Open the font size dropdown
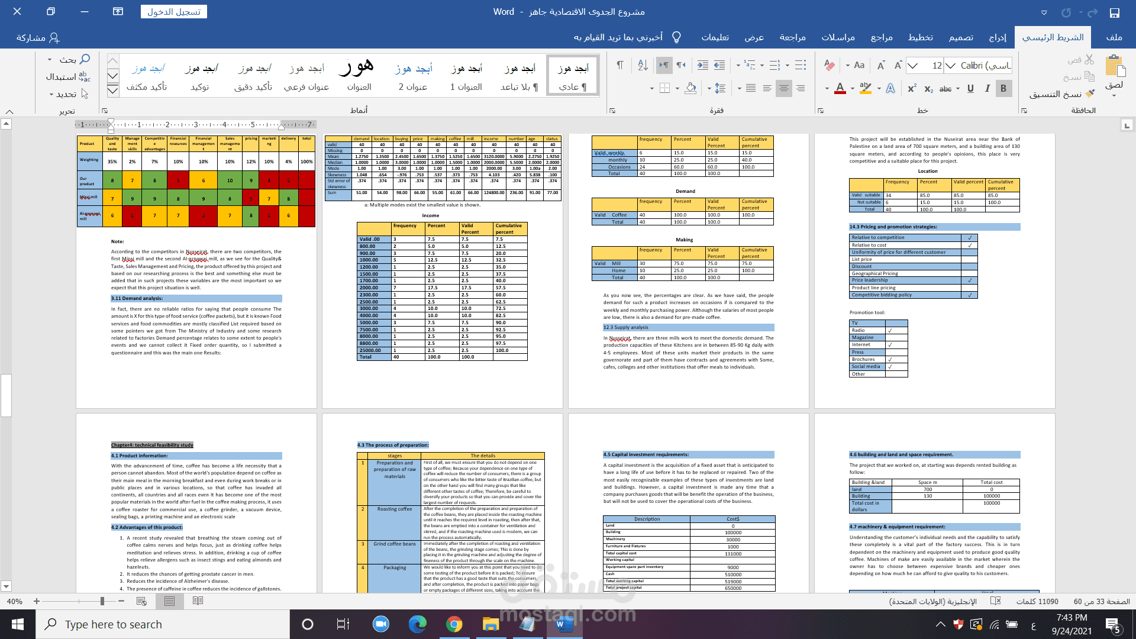The image size is (1136, 639). 913,66
